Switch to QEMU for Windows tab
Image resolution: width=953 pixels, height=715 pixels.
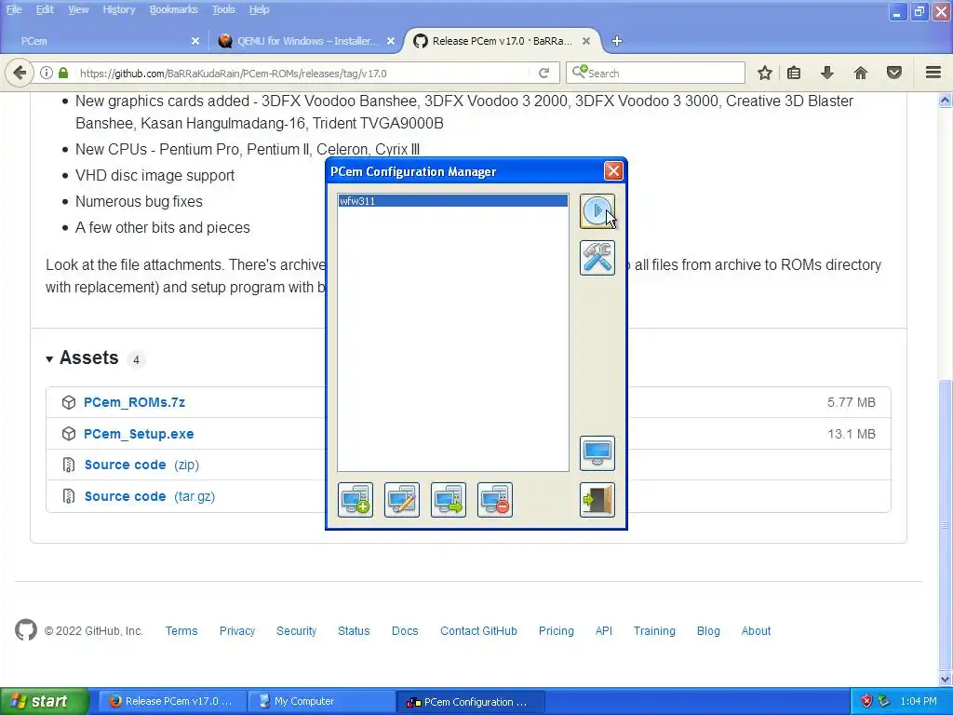pos(304,41)
